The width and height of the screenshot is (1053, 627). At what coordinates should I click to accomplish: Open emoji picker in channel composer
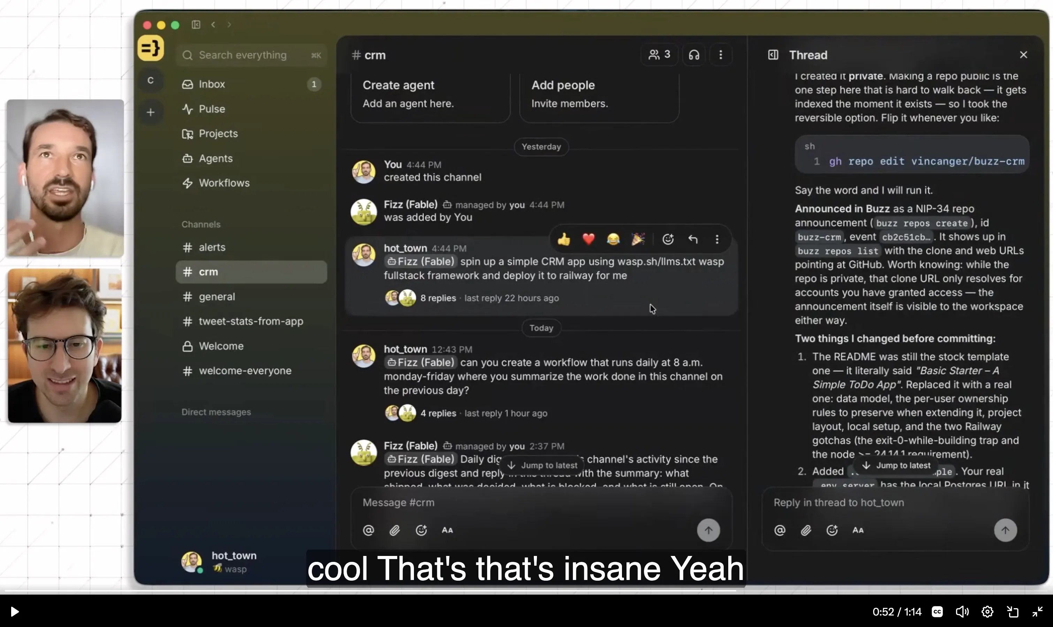coord(421,530)
